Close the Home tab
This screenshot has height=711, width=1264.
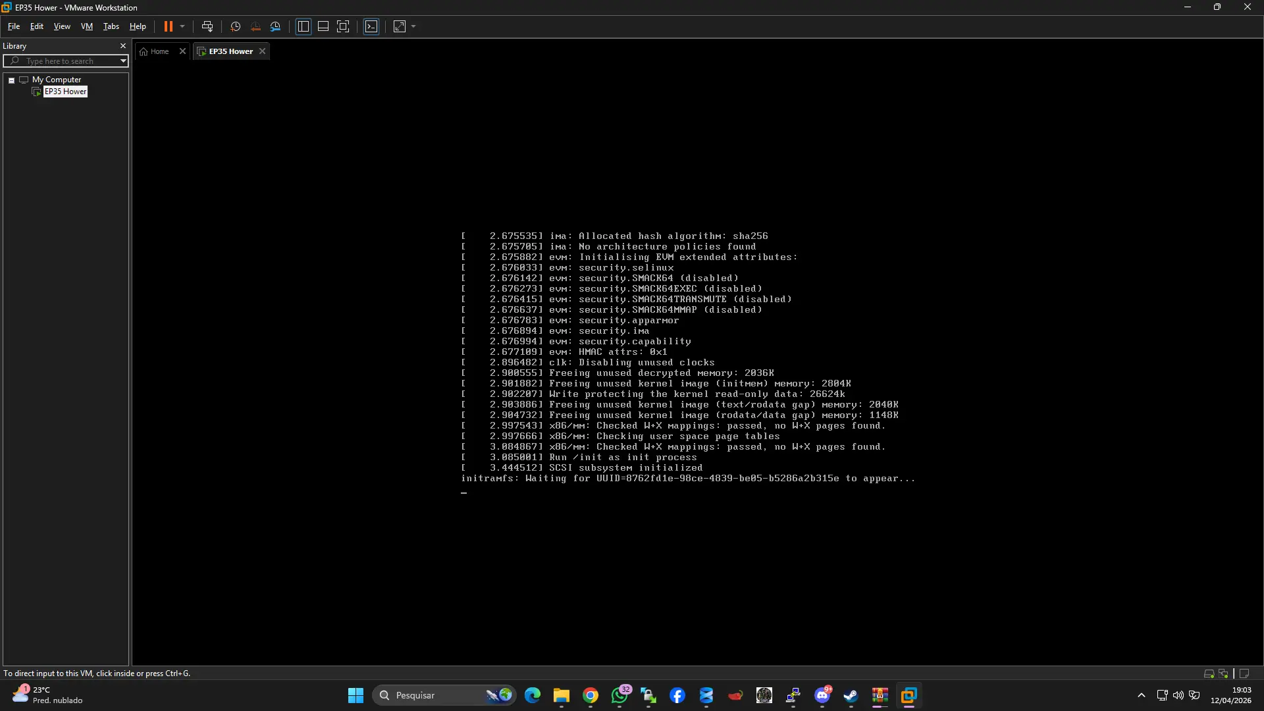[x=183, y=51]
